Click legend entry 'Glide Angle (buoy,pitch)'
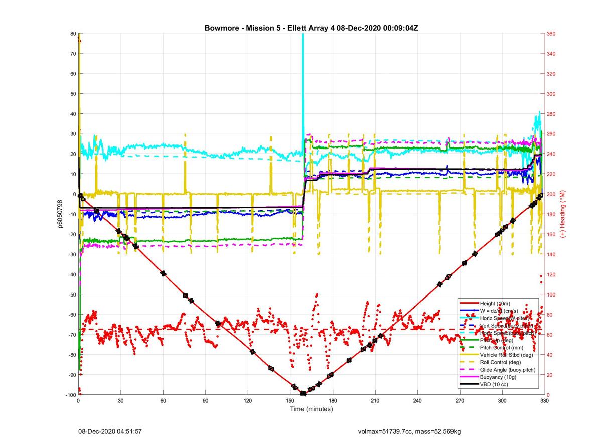 tap(508, 370)
